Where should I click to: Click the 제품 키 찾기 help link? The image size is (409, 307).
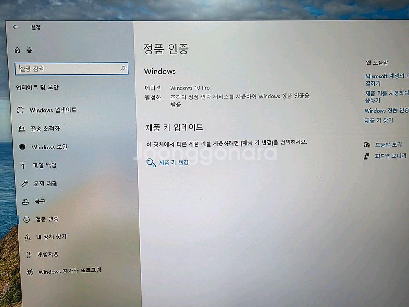coord(378,120)
